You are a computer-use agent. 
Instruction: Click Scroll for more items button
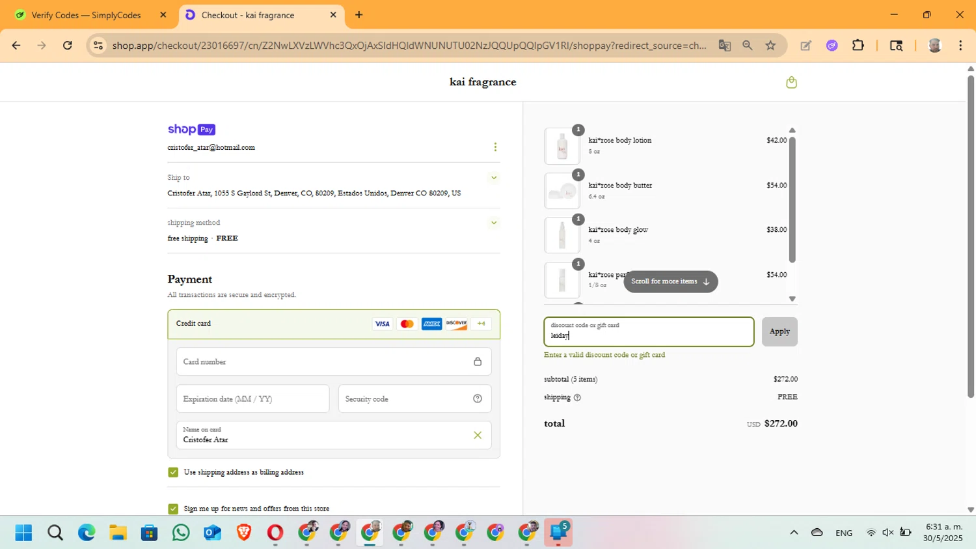(x=670, y=281)
